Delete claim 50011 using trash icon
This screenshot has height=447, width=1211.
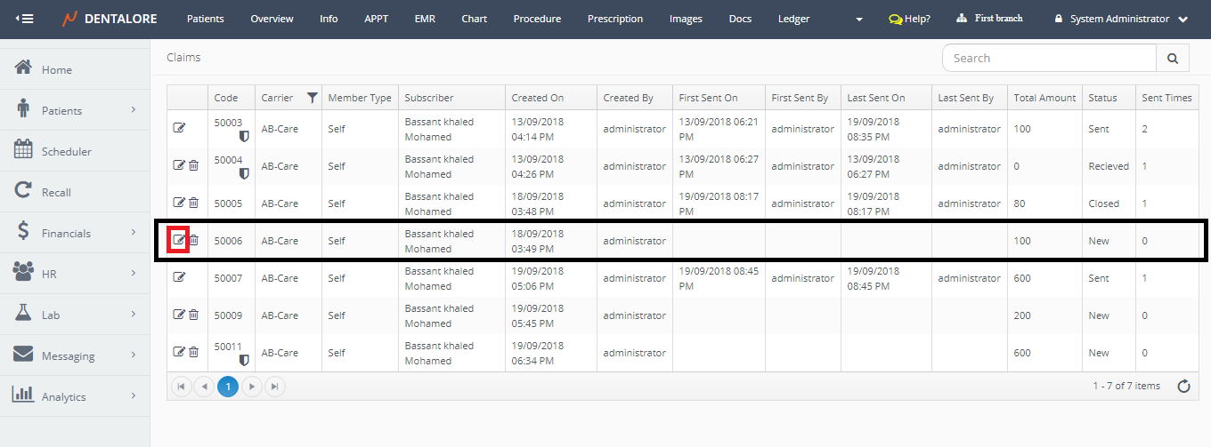coord(193,352)
